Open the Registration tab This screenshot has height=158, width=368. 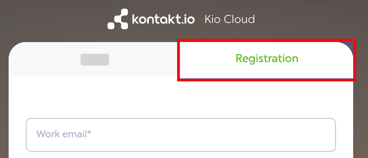pyautogui.click(x=267, y=59)
